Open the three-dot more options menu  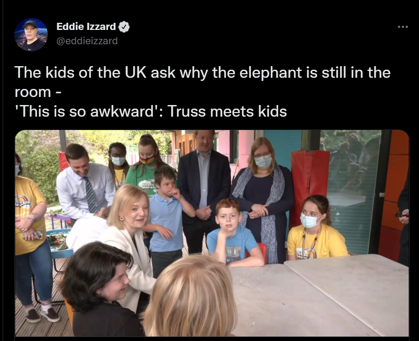click(x=403, y=27)
